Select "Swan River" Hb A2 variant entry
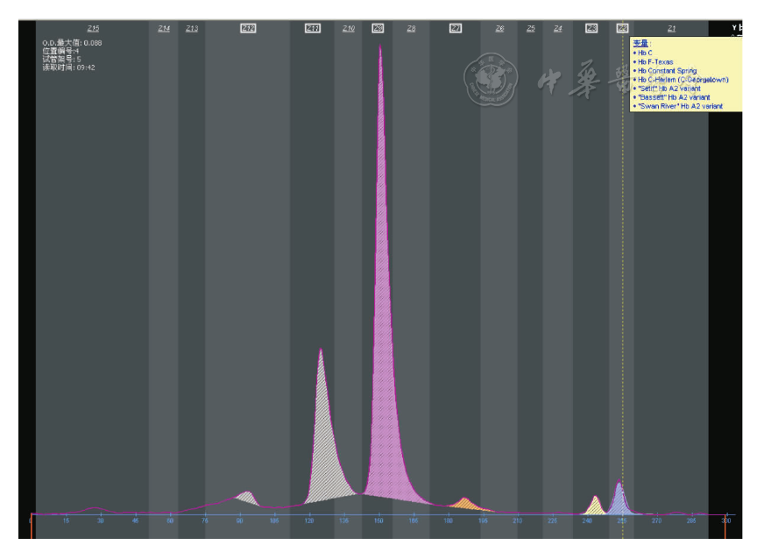Screen dimensions: 764x552 click(x=680, y=105)
